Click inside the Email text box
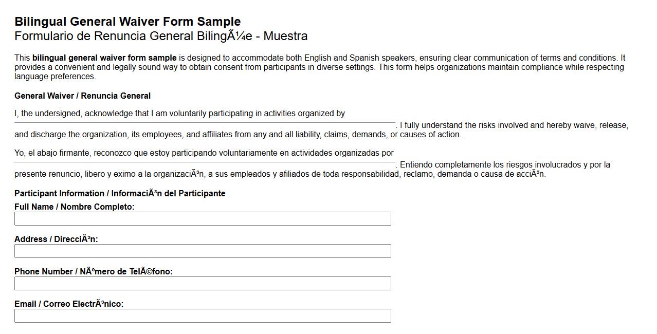This screenshot has height=334, width=657. 203,316
